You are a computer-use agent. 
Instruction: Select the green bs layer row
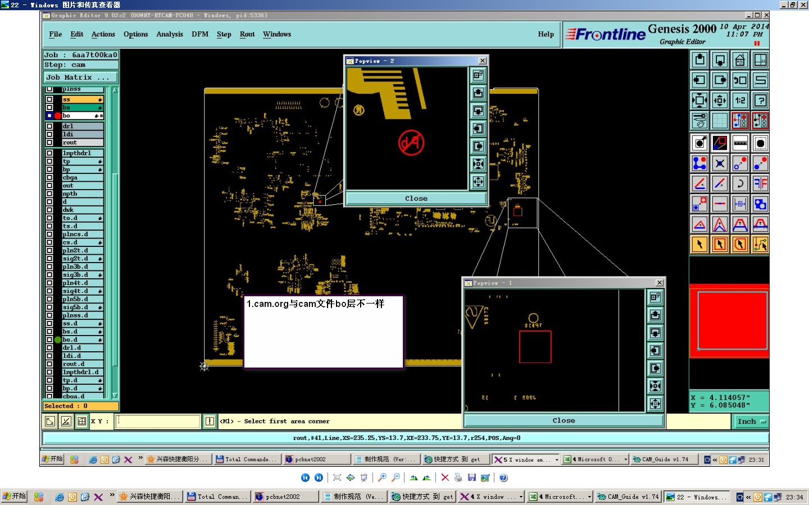pyautogui.click(x=83, y=107)
